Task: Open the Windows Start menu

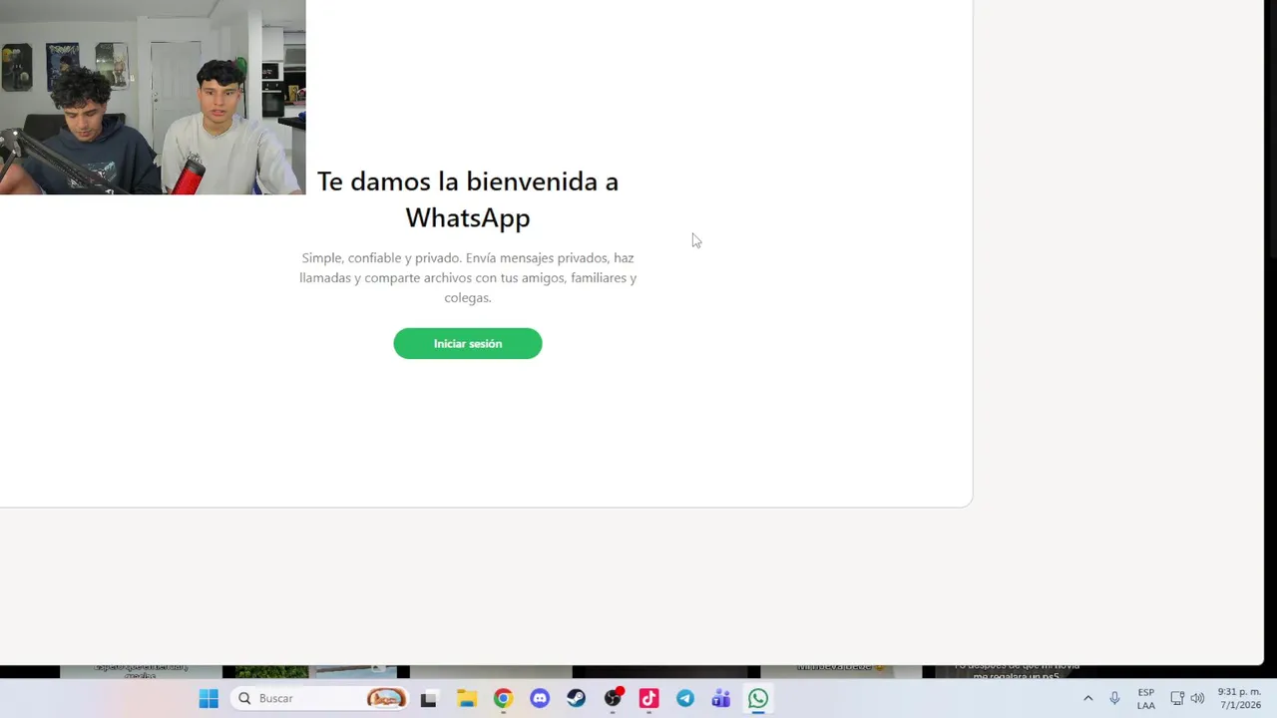Action: [x=209, y=698]
